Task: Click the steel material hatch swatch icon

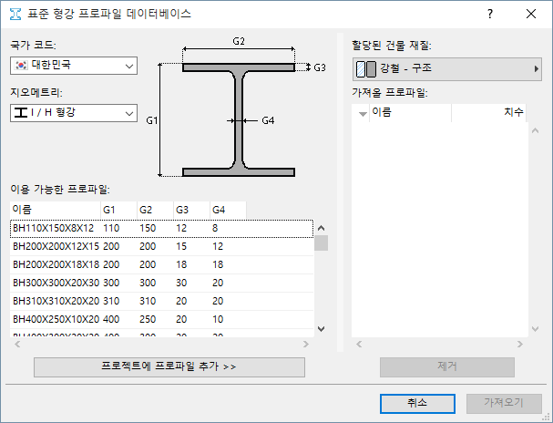Action: coord(366,69)
